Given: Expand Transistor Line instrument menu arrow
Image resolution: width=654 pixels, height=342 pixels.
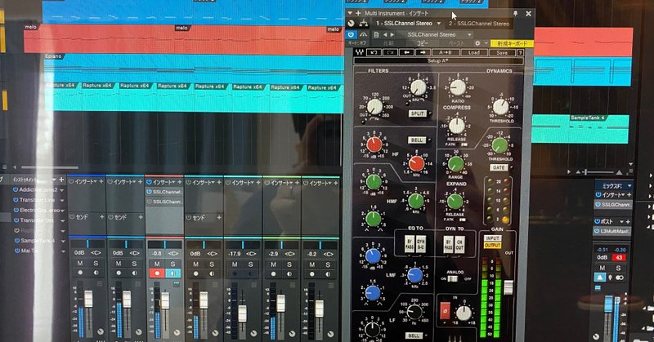Looking at the screenshot, I should [62, 200].
